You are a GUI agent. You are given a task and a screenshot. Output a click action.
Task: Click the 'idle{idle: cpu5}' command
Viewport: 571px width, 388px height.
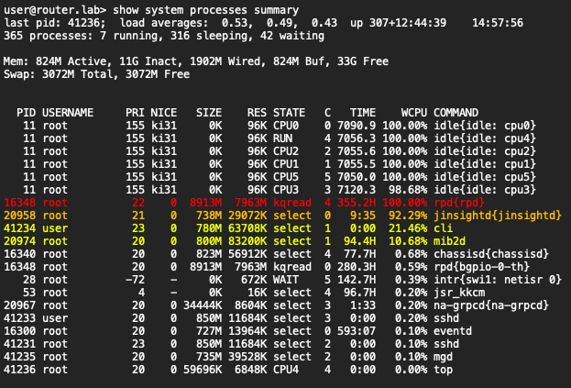click(485, 177)
